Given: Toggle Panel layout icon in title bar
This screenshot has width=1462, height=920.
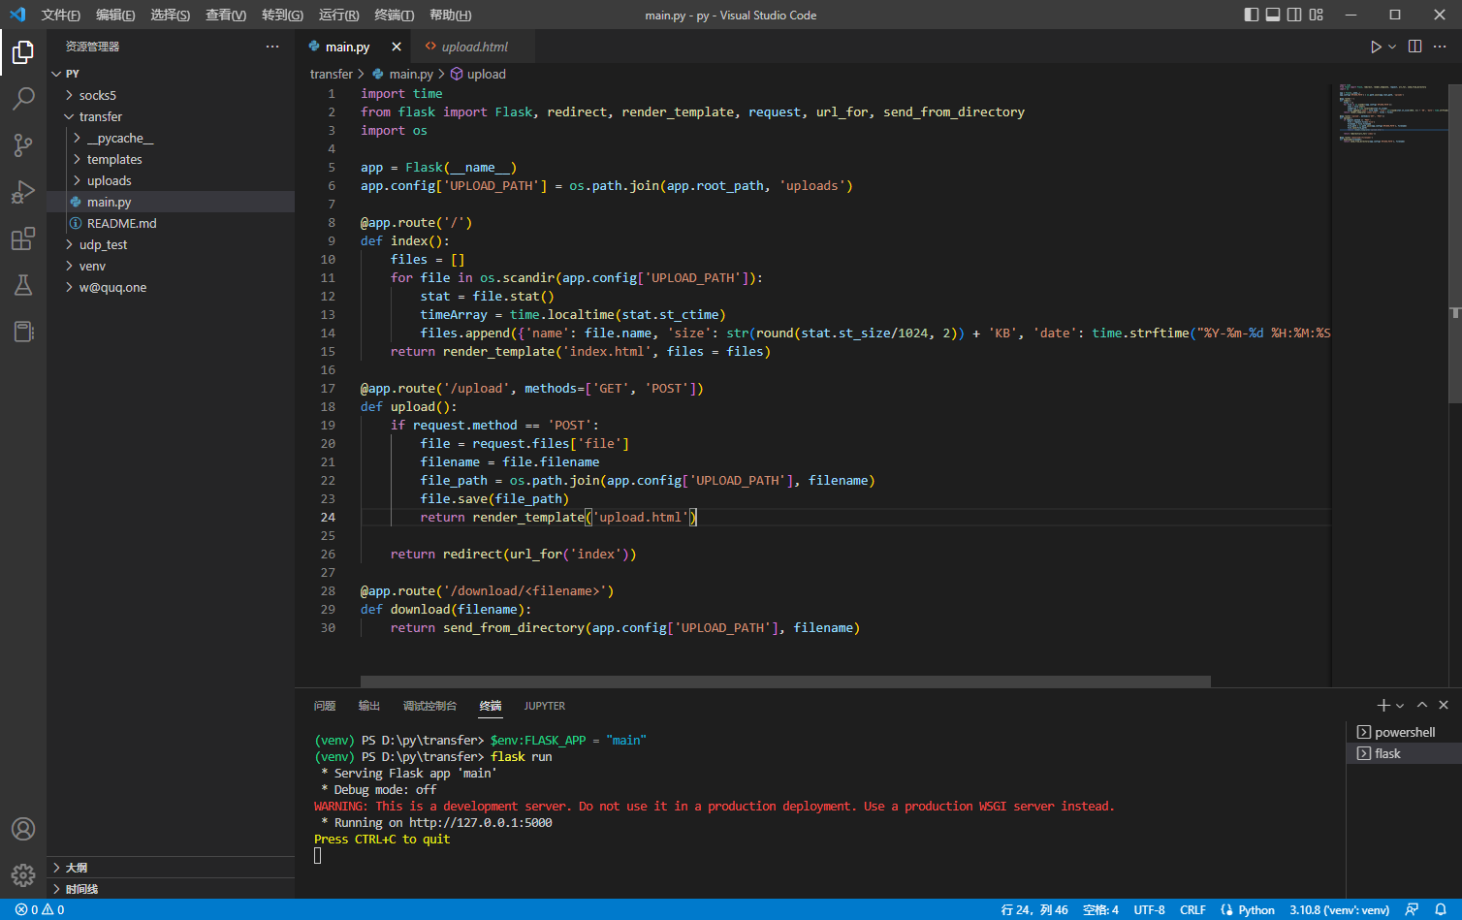Looking at the screenshot, I should pos(1273,15).
